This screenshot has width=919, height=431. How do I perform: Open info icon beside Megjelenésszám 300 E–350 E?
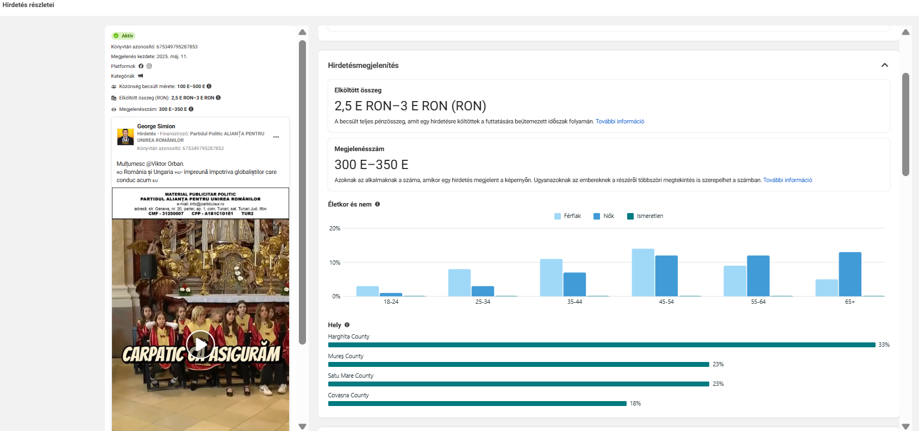point(191,109)
